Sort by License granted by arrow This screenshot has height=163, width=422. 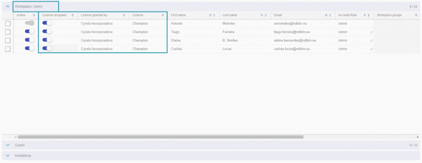pyautogui.click(x=124, y=15)
